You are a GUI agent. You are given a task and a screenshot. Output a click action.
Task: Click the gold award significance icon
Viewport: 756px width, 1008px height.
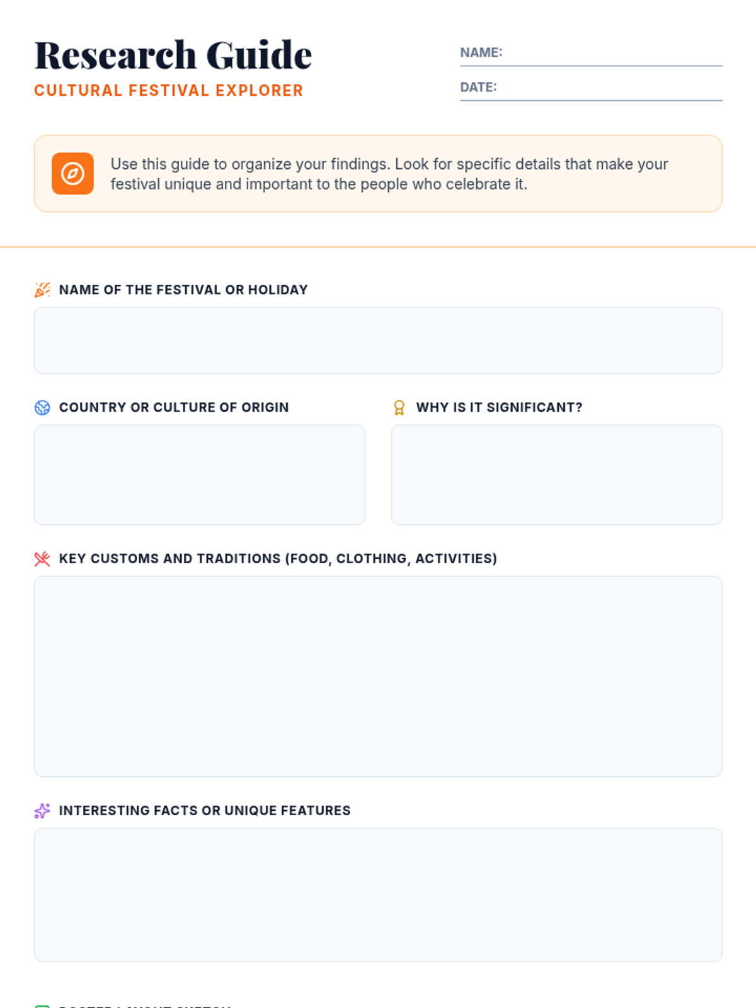[x=399, y=408]
